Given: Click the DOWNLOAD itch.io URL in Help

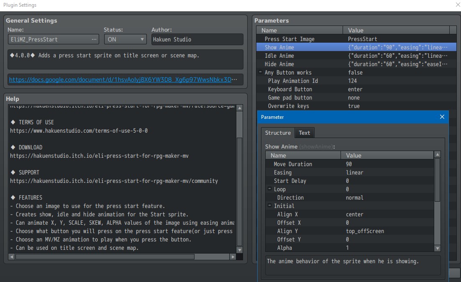Looking at the screenshot, I should coord(99,156).
